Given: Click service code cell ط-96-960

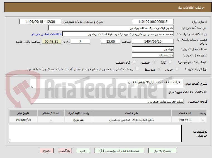Looking at the screenshot, I should (185, 120).
